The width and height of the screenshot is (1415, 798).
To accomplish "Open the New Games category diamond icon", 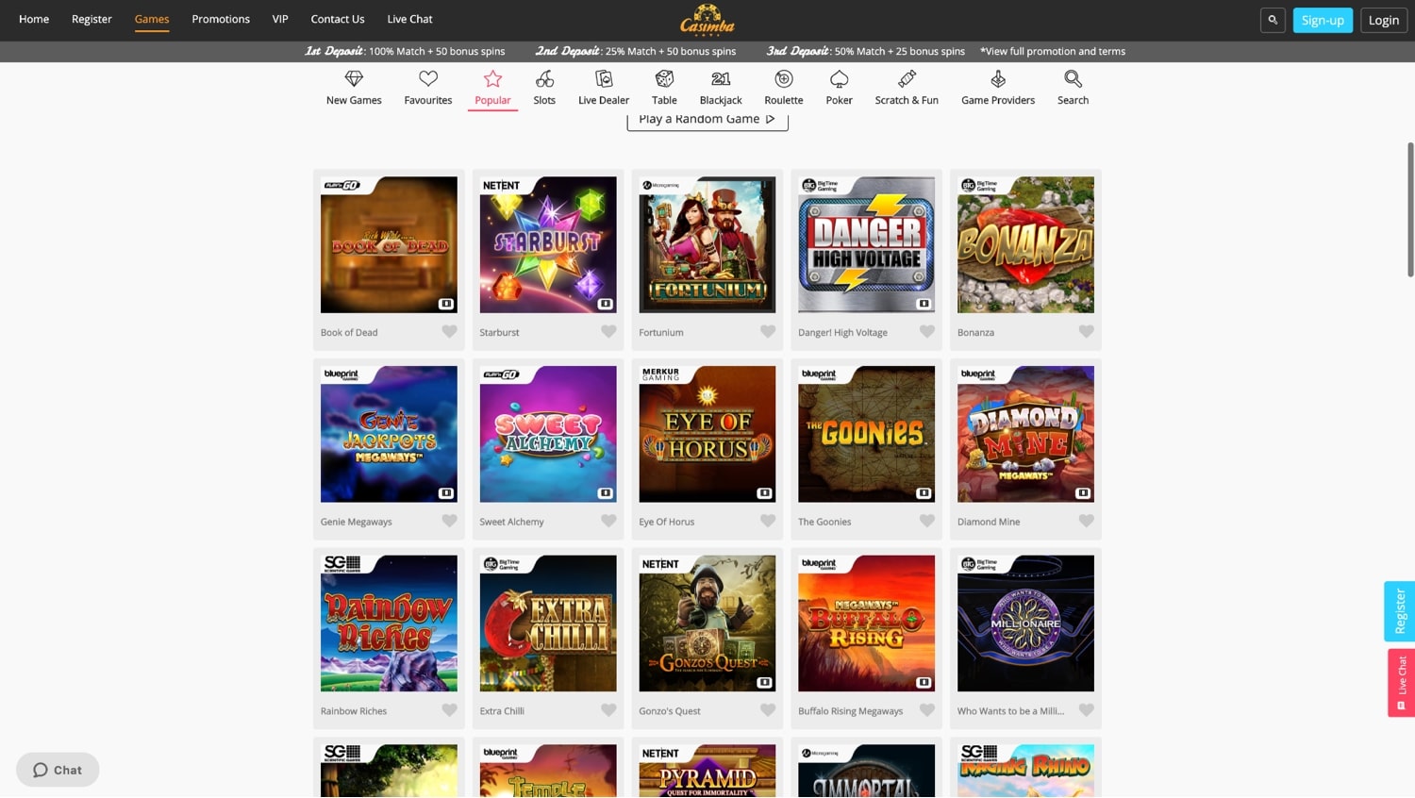I will 354,79.
